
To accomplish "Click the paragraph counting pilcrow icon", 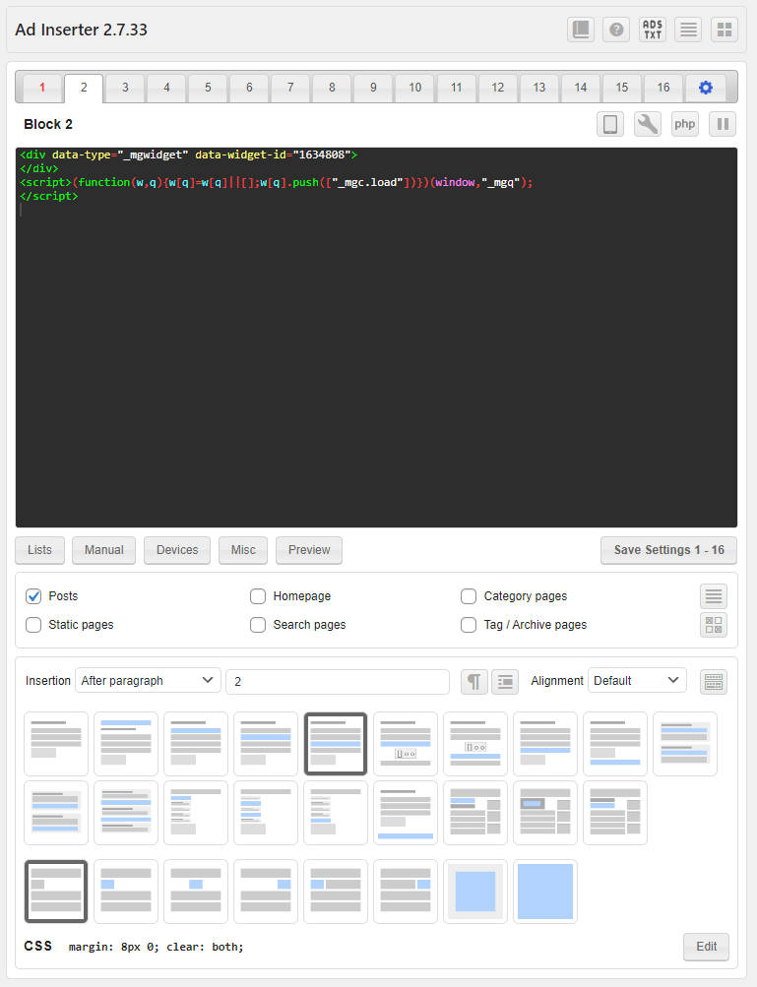I will click(x=474, y=681).
